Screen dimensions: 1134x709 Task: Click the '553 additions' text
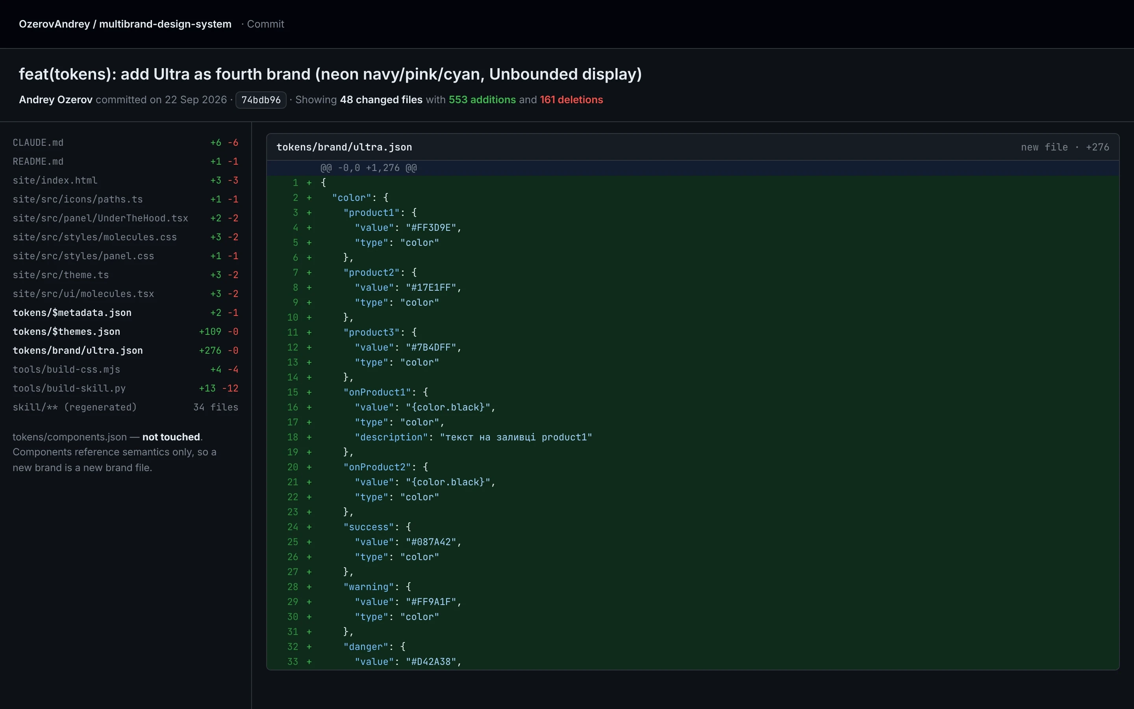(x=482, y=99)
